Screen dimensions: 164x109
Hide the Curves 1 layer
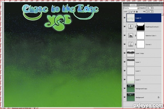[125, 44]
